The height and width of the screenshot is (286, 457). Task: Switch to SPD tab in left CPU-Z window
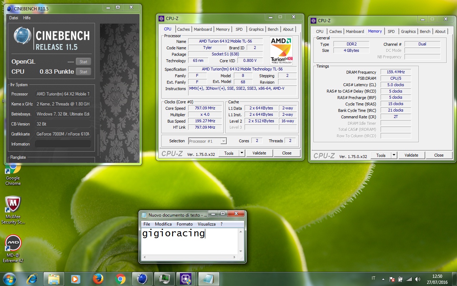pyautogui.click(x=239, y=29)
